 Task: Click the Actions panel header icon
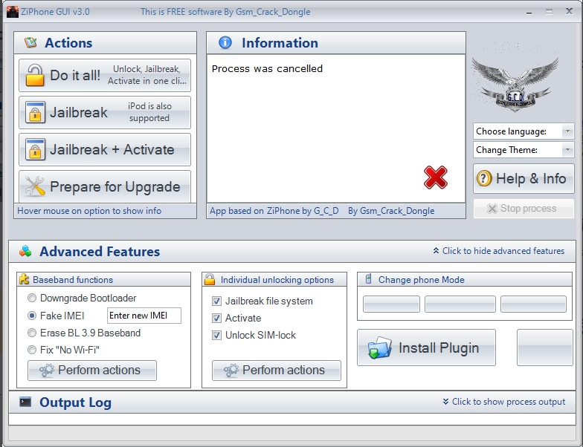click(31, 42)
